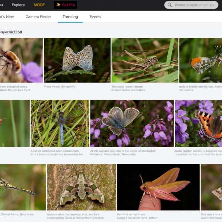Open the blue dragonfly in grass photo
The image size is (222, 222).
(60, 123)
